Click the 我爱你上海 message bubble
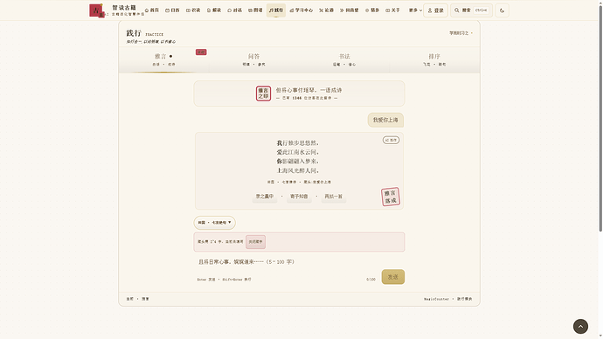The image size is (603, 339). click(385, 120)
